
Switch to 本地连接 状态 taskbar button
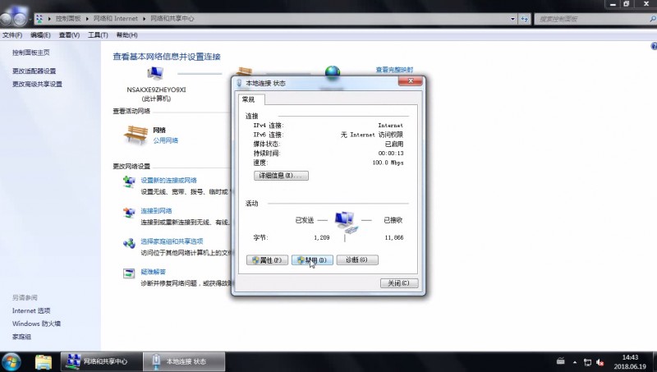[x=183, y=361]
